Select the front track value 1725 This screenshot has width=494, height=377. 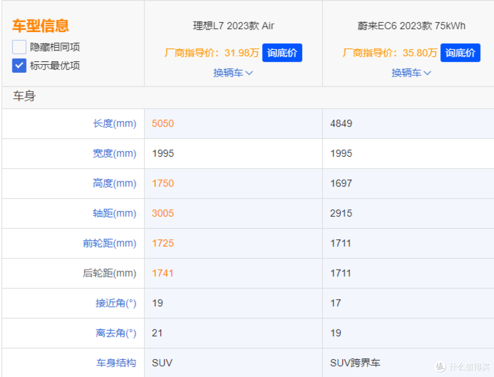click(163, 243)
